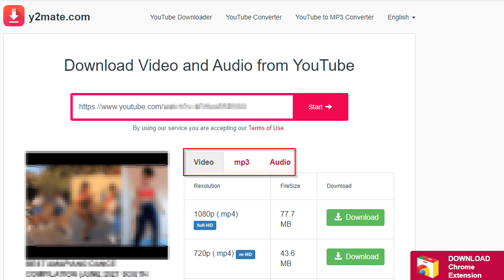Click the blurred video thumbnail
The height and width of the screenshot is (280, 504).
click(x=97, y=205)
